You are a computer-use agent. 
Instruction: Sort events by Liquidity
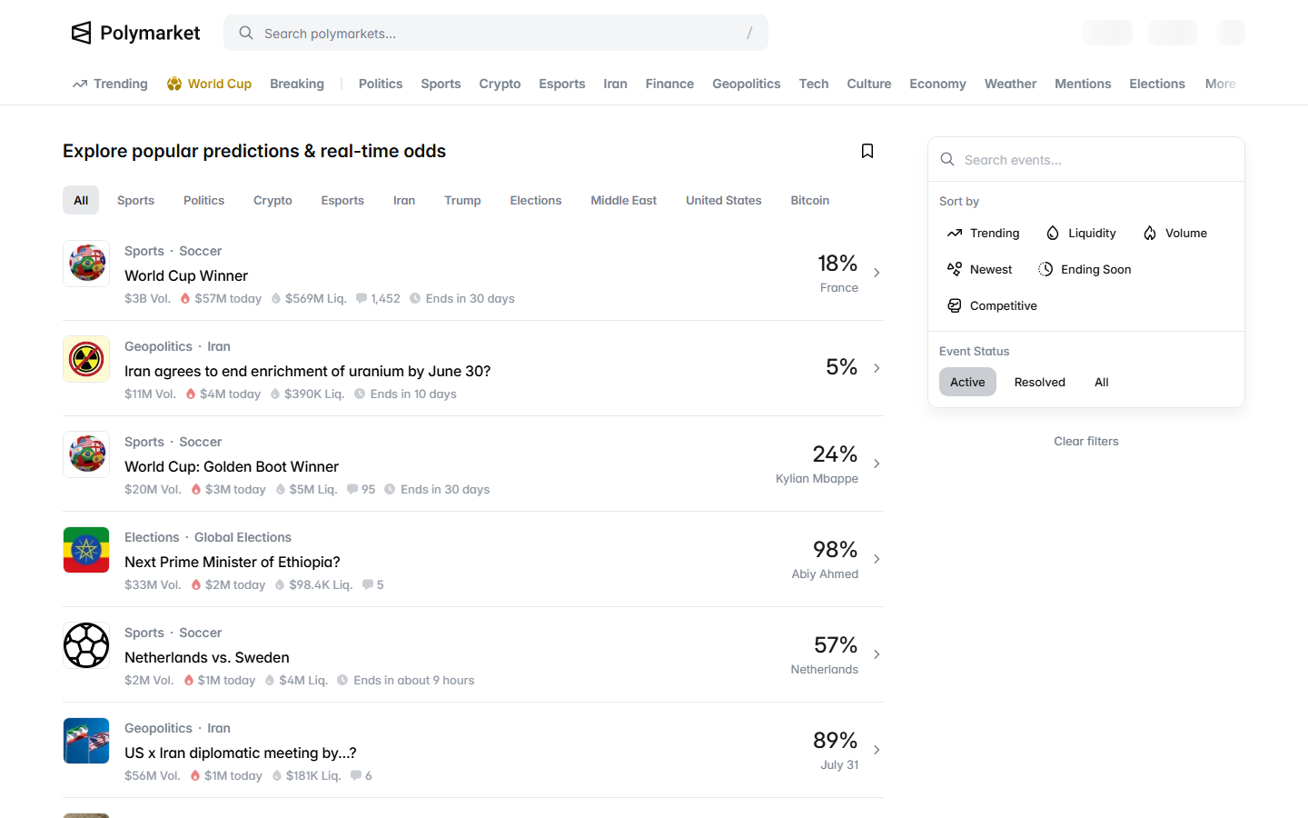click(1081, 233)
